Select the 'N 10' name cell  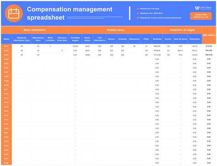(6, 85)
